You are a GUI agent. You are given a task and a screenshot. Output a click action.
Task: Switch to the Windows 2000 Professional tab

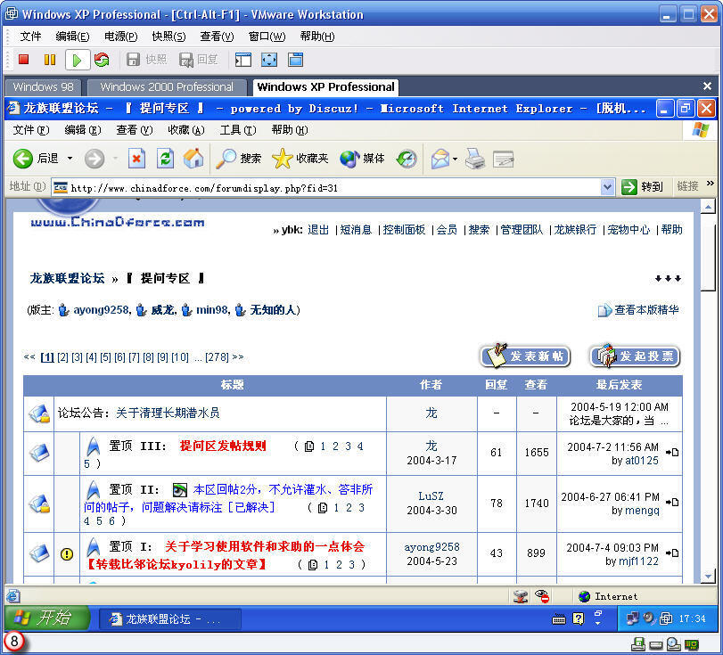[167, 87]
